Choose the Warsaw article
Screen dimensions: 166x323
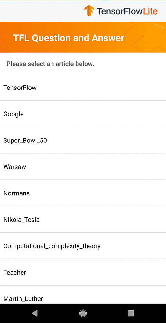pos(83,167)
